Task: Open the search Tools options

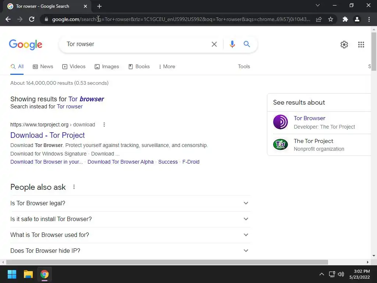Action: coord(244,67)
